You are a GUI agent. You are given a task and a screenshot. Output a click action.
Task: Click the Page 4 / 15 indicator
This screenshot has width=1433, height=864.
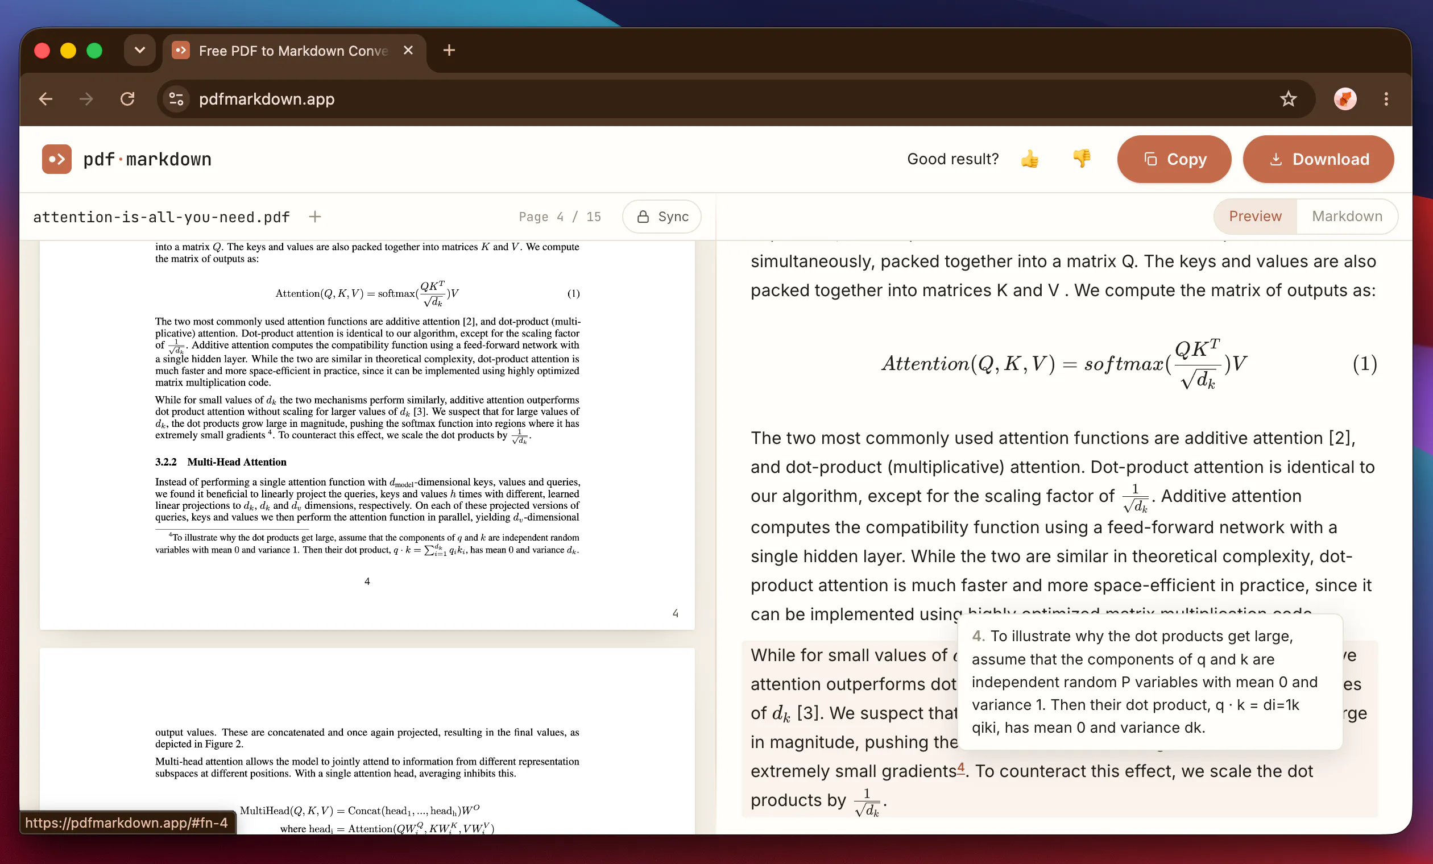[x=560, y=217]
